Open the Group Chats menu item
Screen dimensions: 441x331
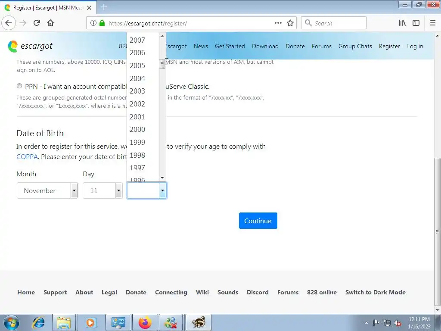(x=355, y=46)
